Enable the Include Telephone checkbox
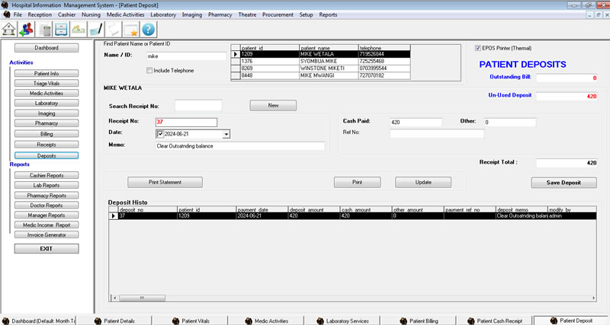The width and height of the screenshot is (610, 325). [149, 70]
